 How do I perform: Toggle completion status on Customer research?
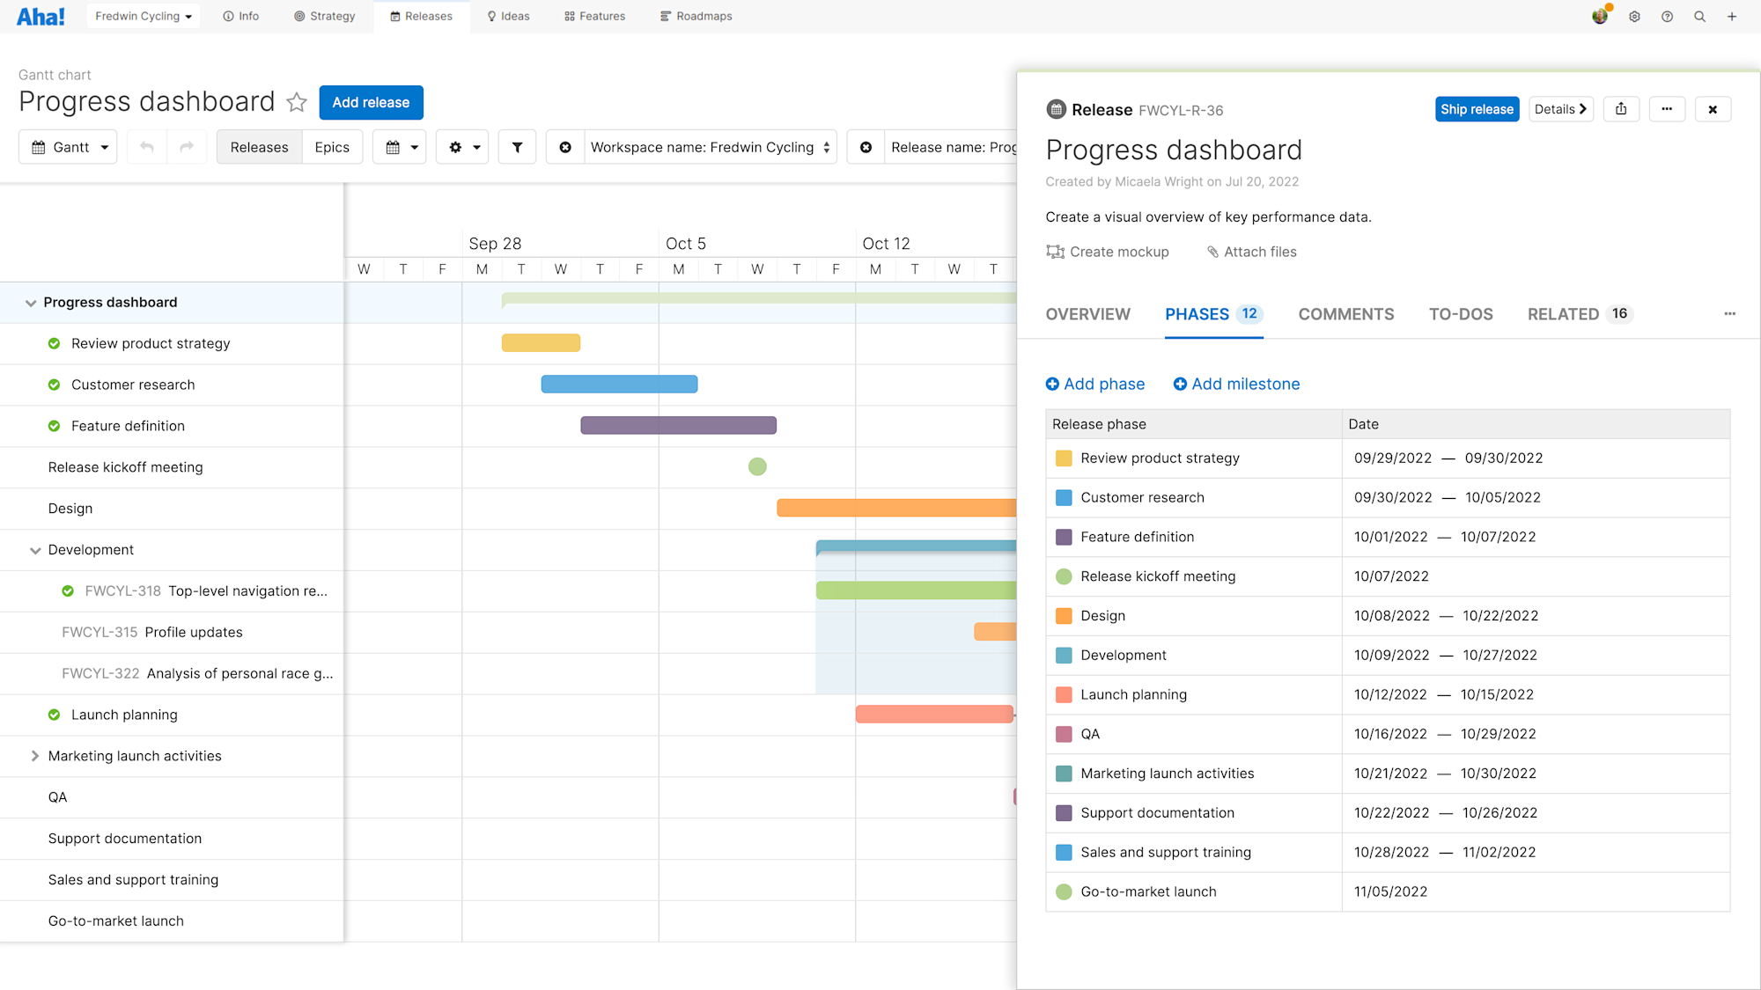click(53, 385)
